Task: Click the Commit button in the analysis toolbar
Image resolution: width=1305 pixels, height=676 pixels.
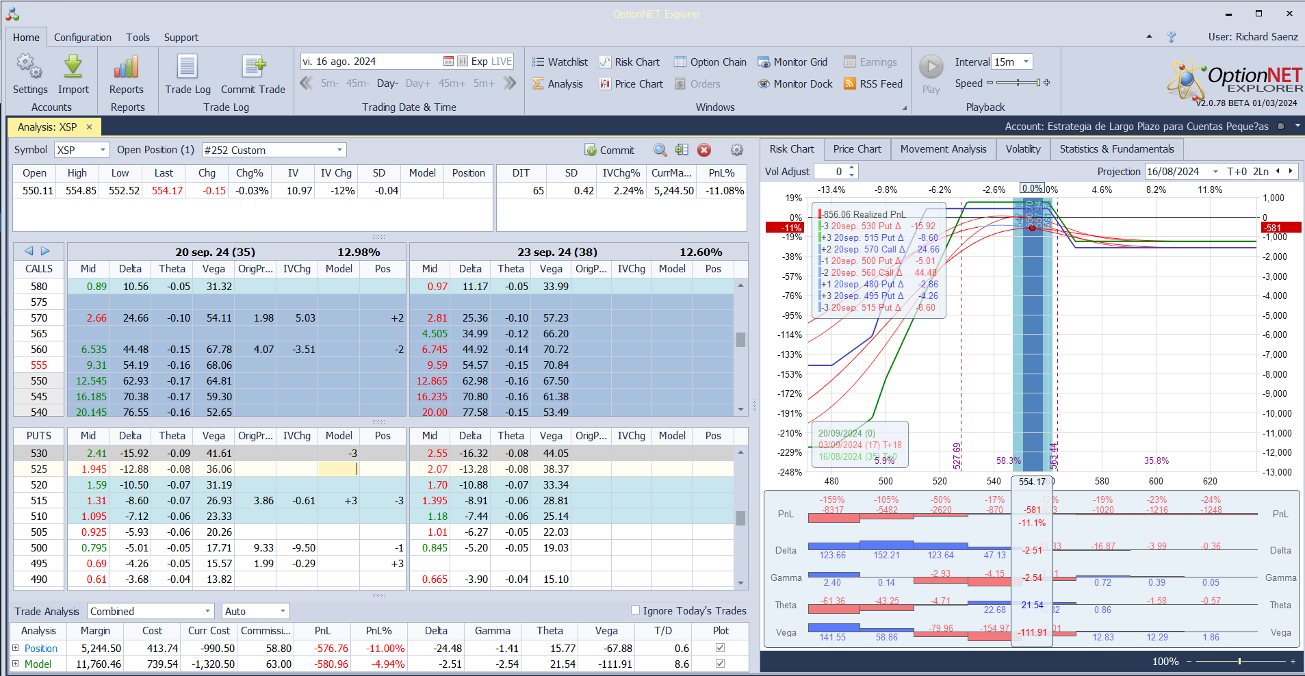Action: [x=610, y=150]
